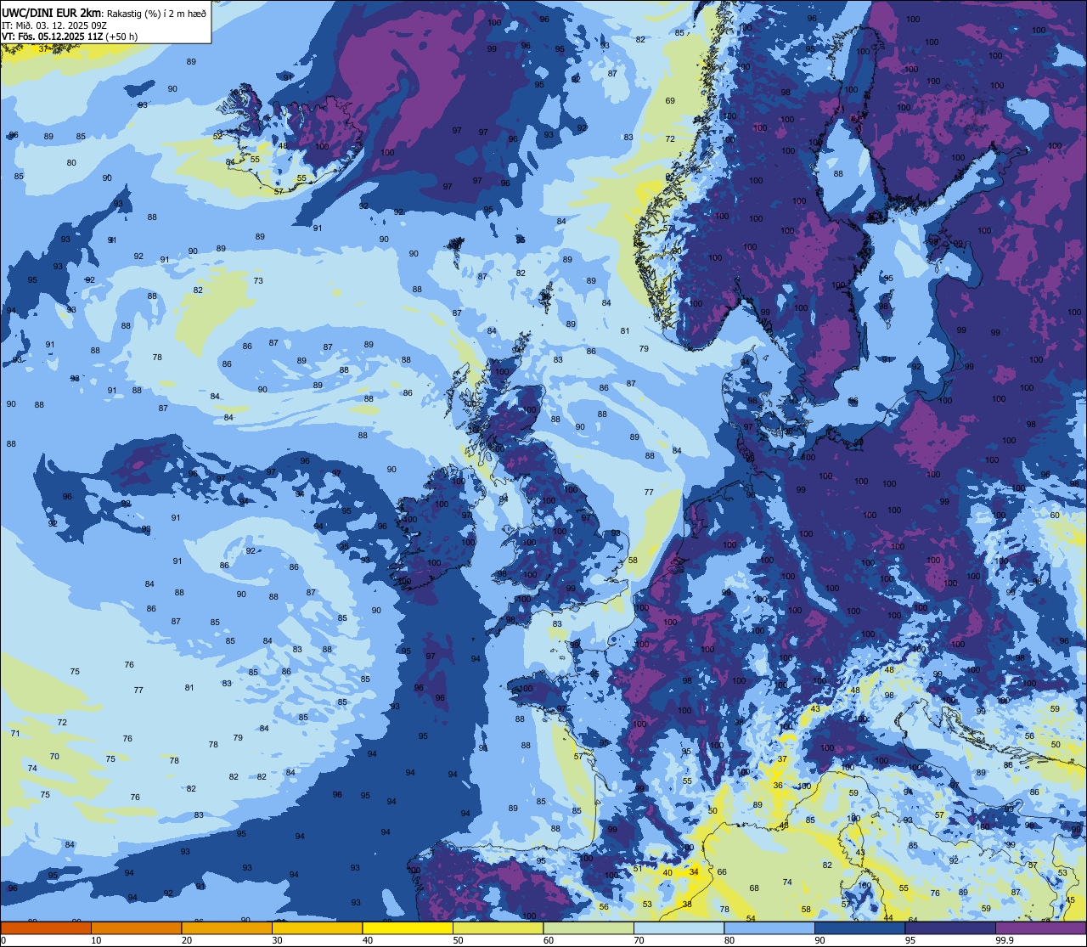Click the 60 value near the east edge
The width and height of the screenshot is (1087, 947).
coord(1055,516)
